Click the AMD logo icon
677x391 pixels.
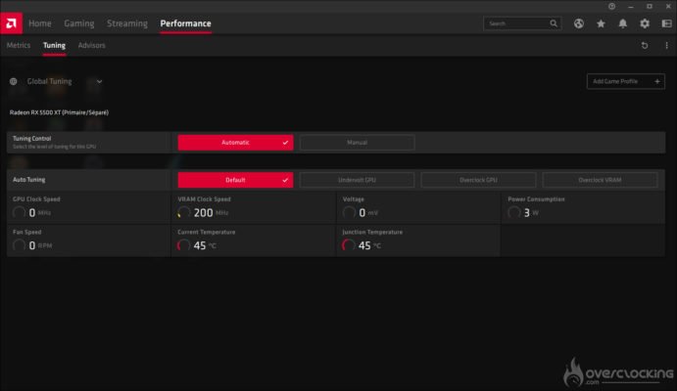click(11, 23)
